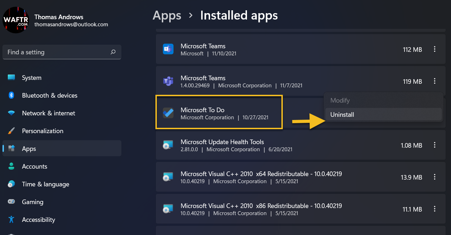Open more options for Visual C++ 2010 x86

tap(435, 209)
